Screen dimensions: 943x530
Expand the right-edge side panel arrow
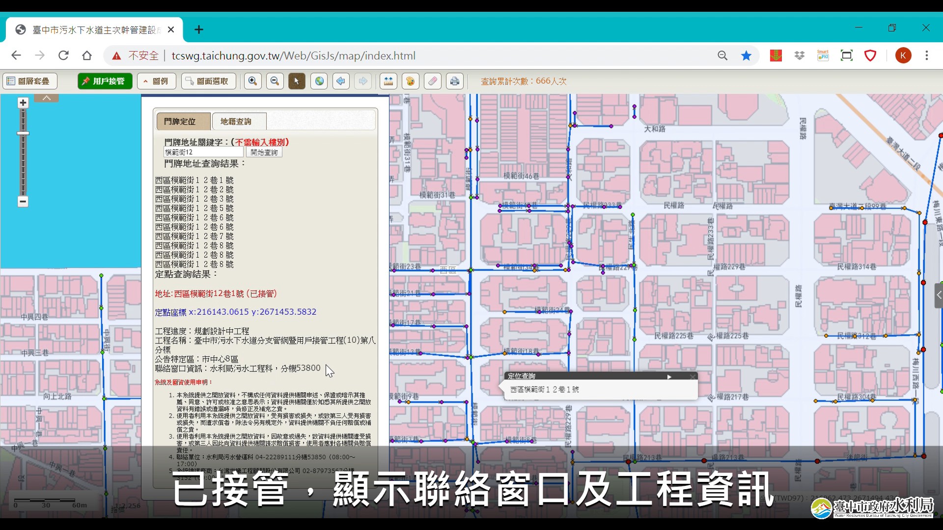[939, 295]
